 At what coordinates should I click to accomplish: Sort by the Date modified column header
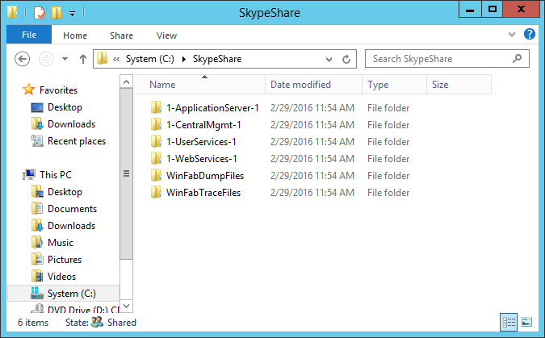313,85
